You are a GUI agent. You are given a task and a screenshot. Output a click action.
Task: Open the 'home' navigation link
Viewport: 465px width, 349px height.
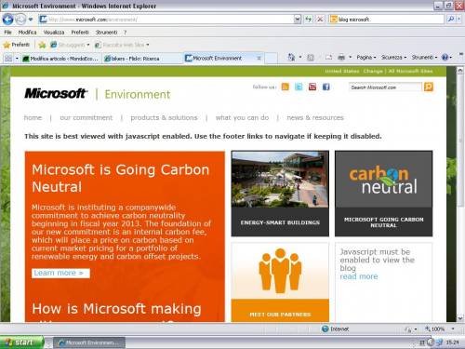coord(33,117)
